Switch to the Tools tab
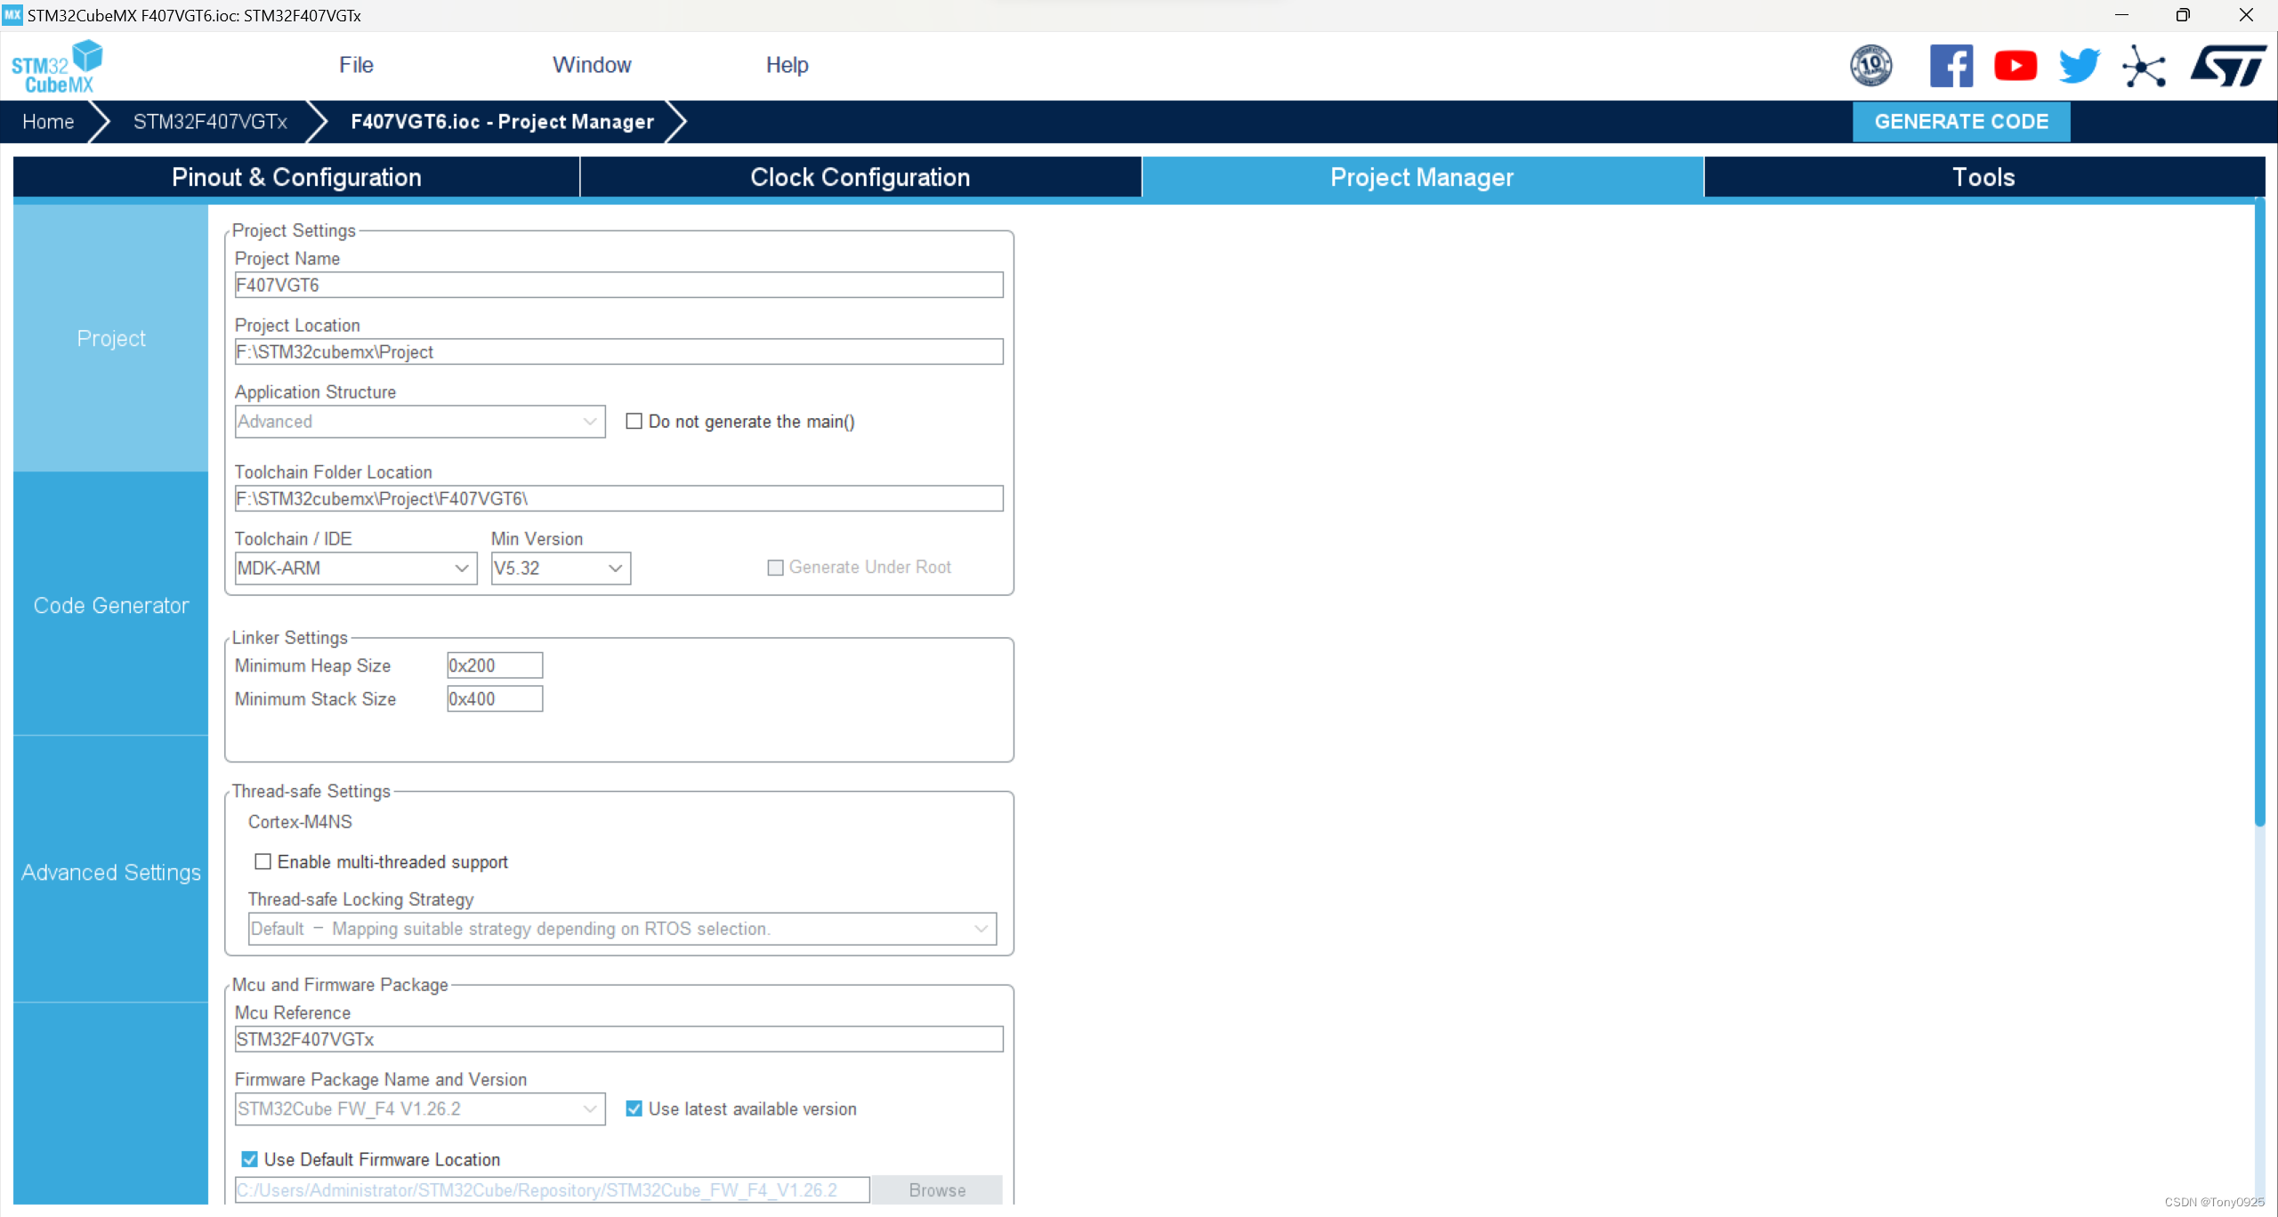Screen dimensions: 2278x1217 click(x=1984, y=177)
